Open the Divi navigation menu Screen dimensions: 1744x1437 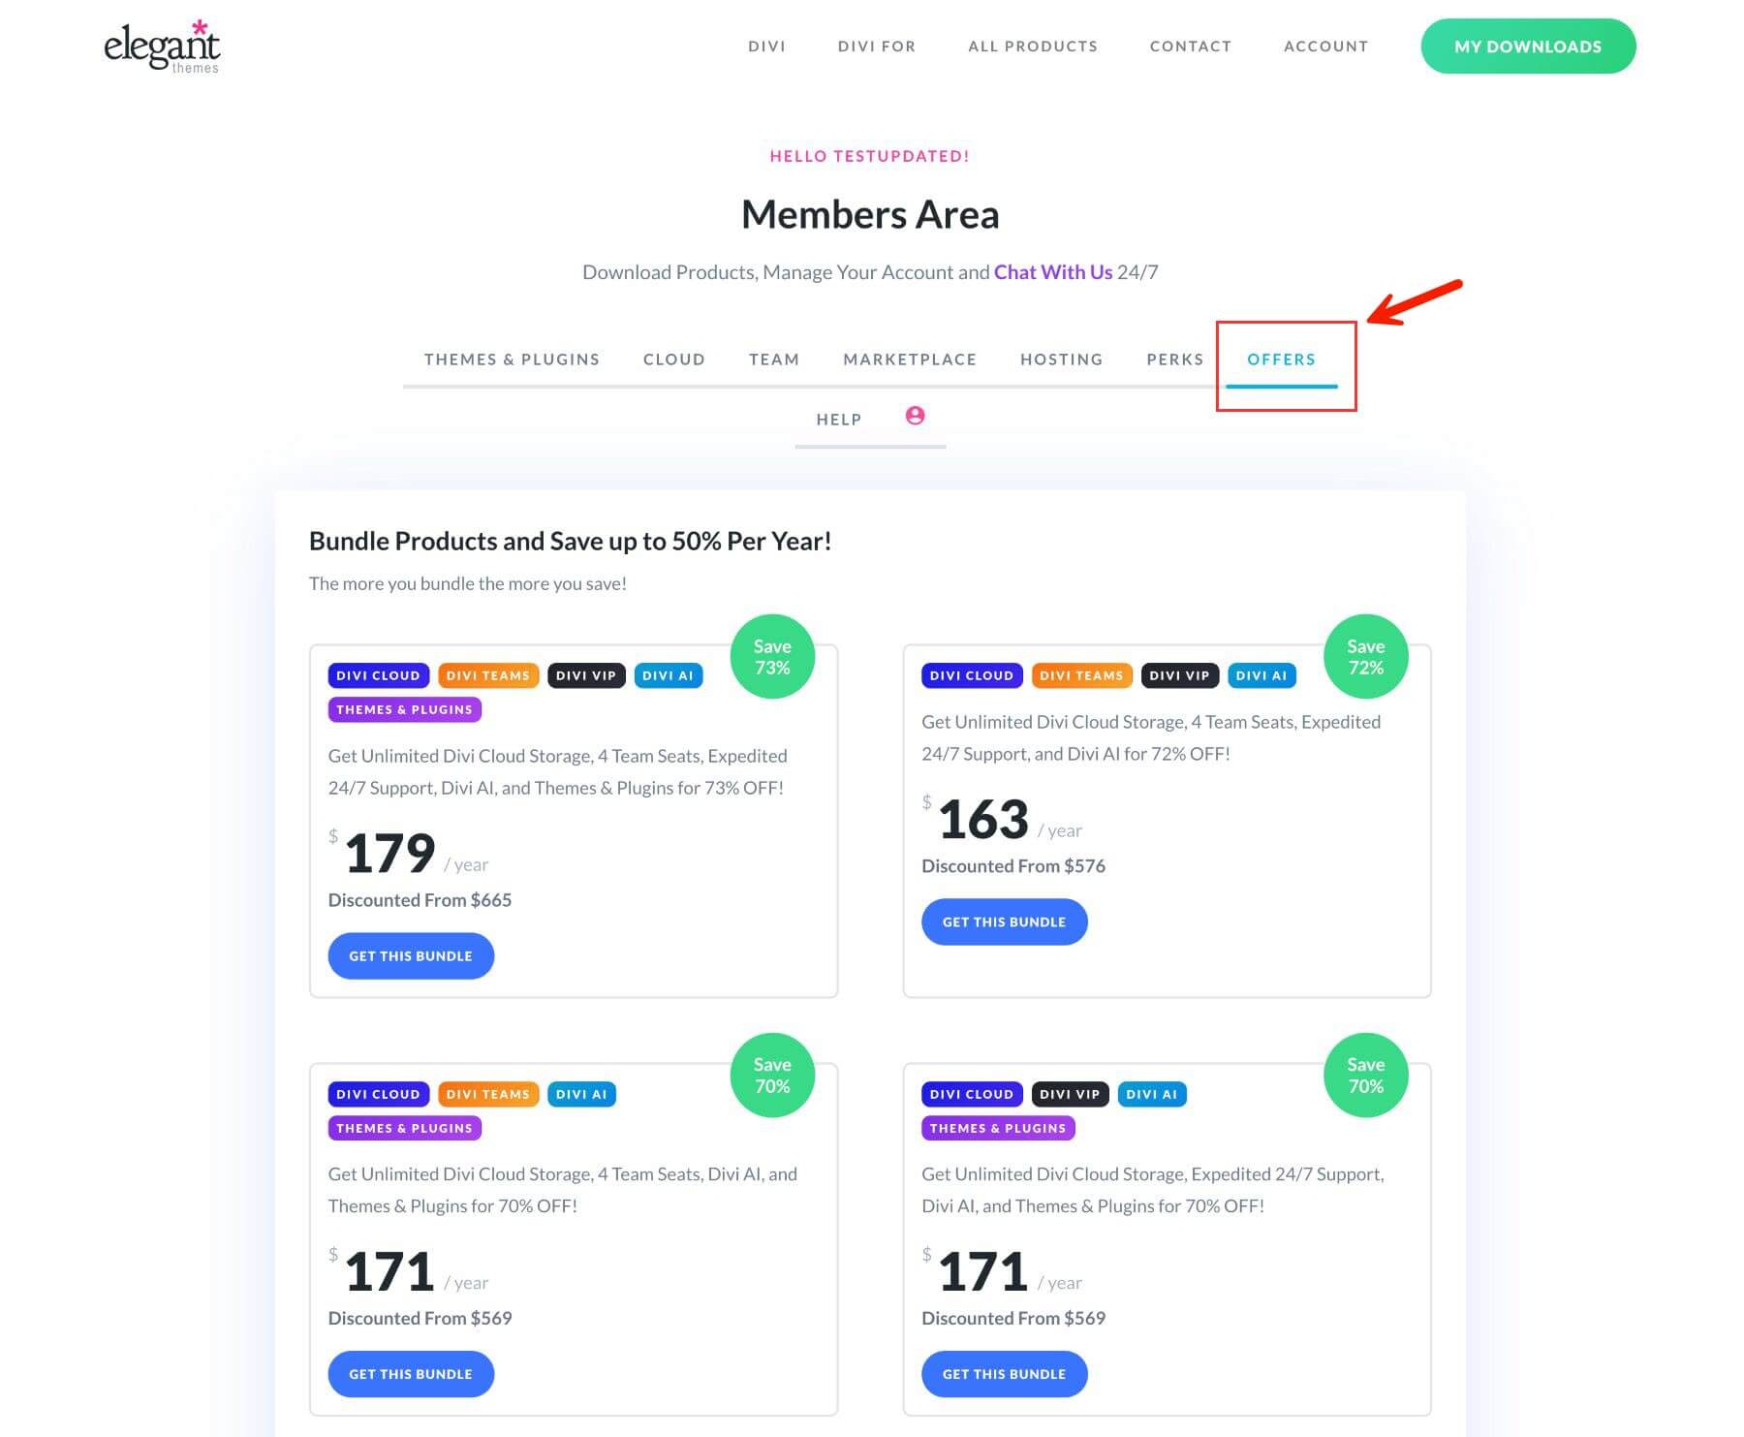pyautogui.click(x=766, y=46)
